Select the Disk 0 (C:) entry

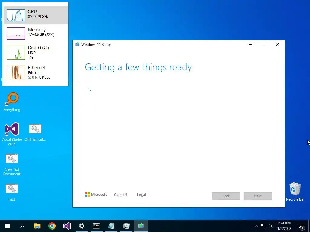click(36, 52)
